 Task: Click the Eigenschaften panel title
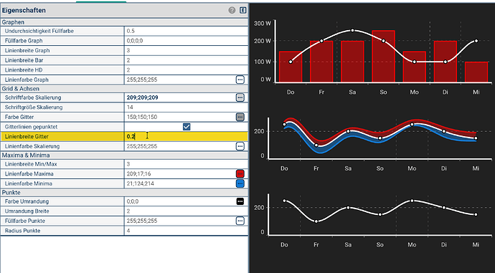pyautogui.click(x=24, y=11)
